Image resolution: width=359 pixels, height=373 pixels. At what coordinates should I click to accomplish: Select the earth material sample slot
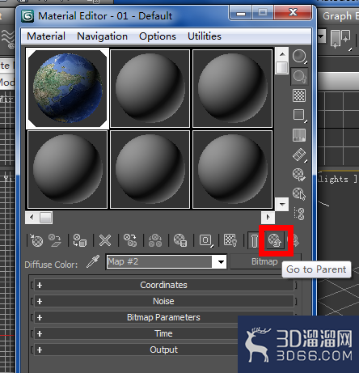point(67,88)
